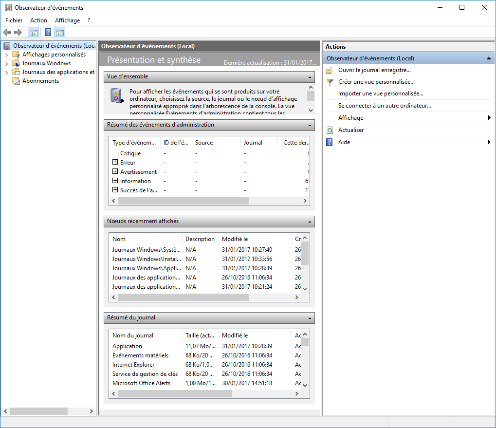Select Abonnements in the tree
This screenshot has width=496, height=428.
click(40, 81)
